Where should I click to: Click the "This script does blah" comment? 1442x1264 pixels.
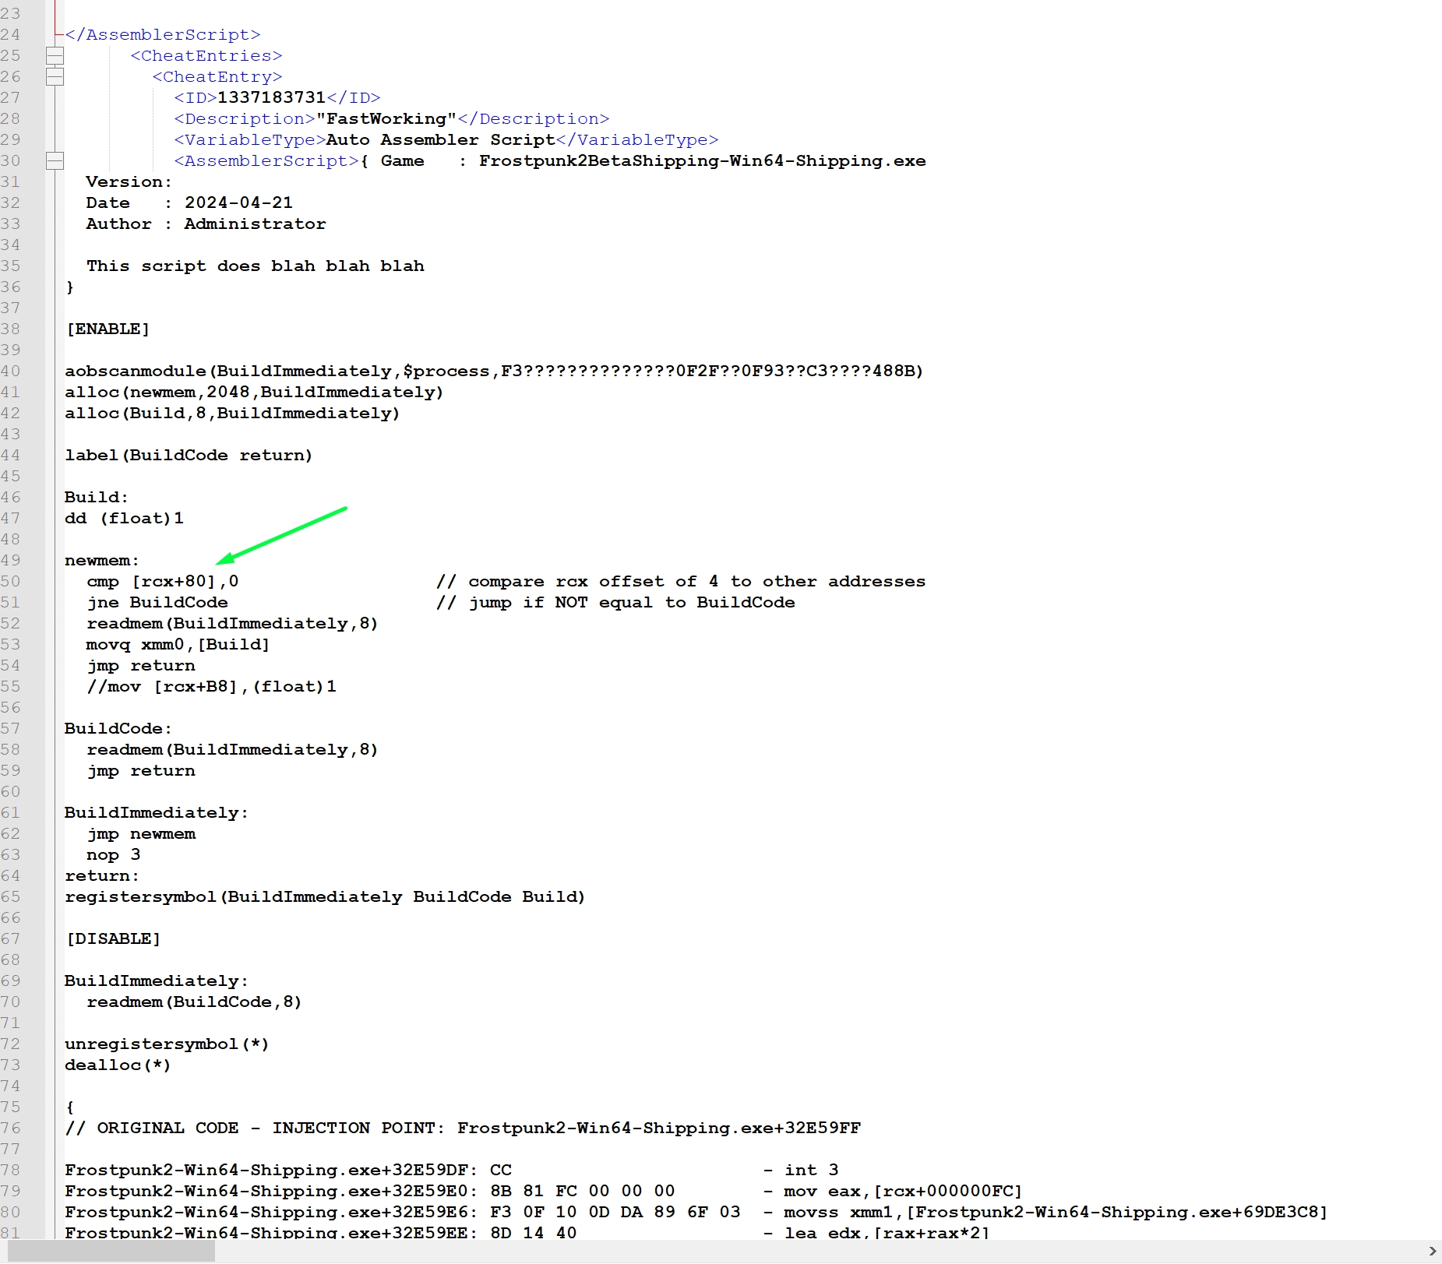(x=256, y=266)
